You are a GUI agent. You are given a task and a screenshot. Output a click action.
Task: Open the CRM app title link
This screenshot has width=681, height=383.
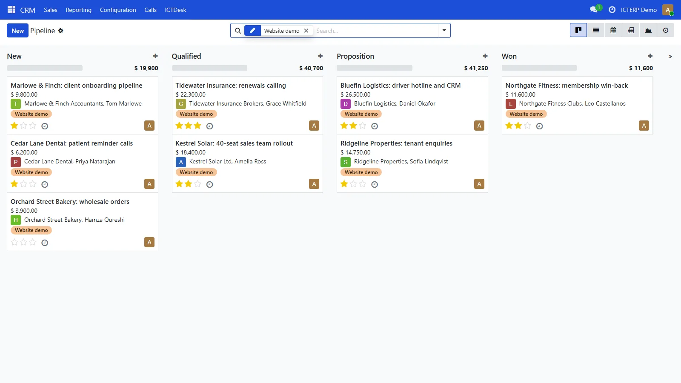[x=28, y=10]
